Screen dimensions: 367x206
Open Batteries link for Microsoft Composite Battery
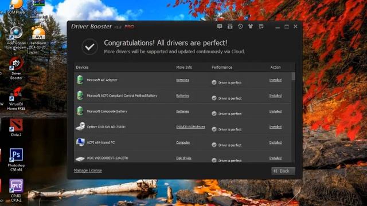pos(182,112)
